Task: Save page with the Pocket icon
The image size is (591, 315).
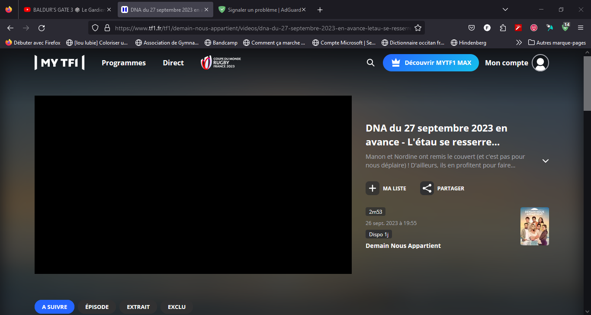Action: [x=472, y=28]
